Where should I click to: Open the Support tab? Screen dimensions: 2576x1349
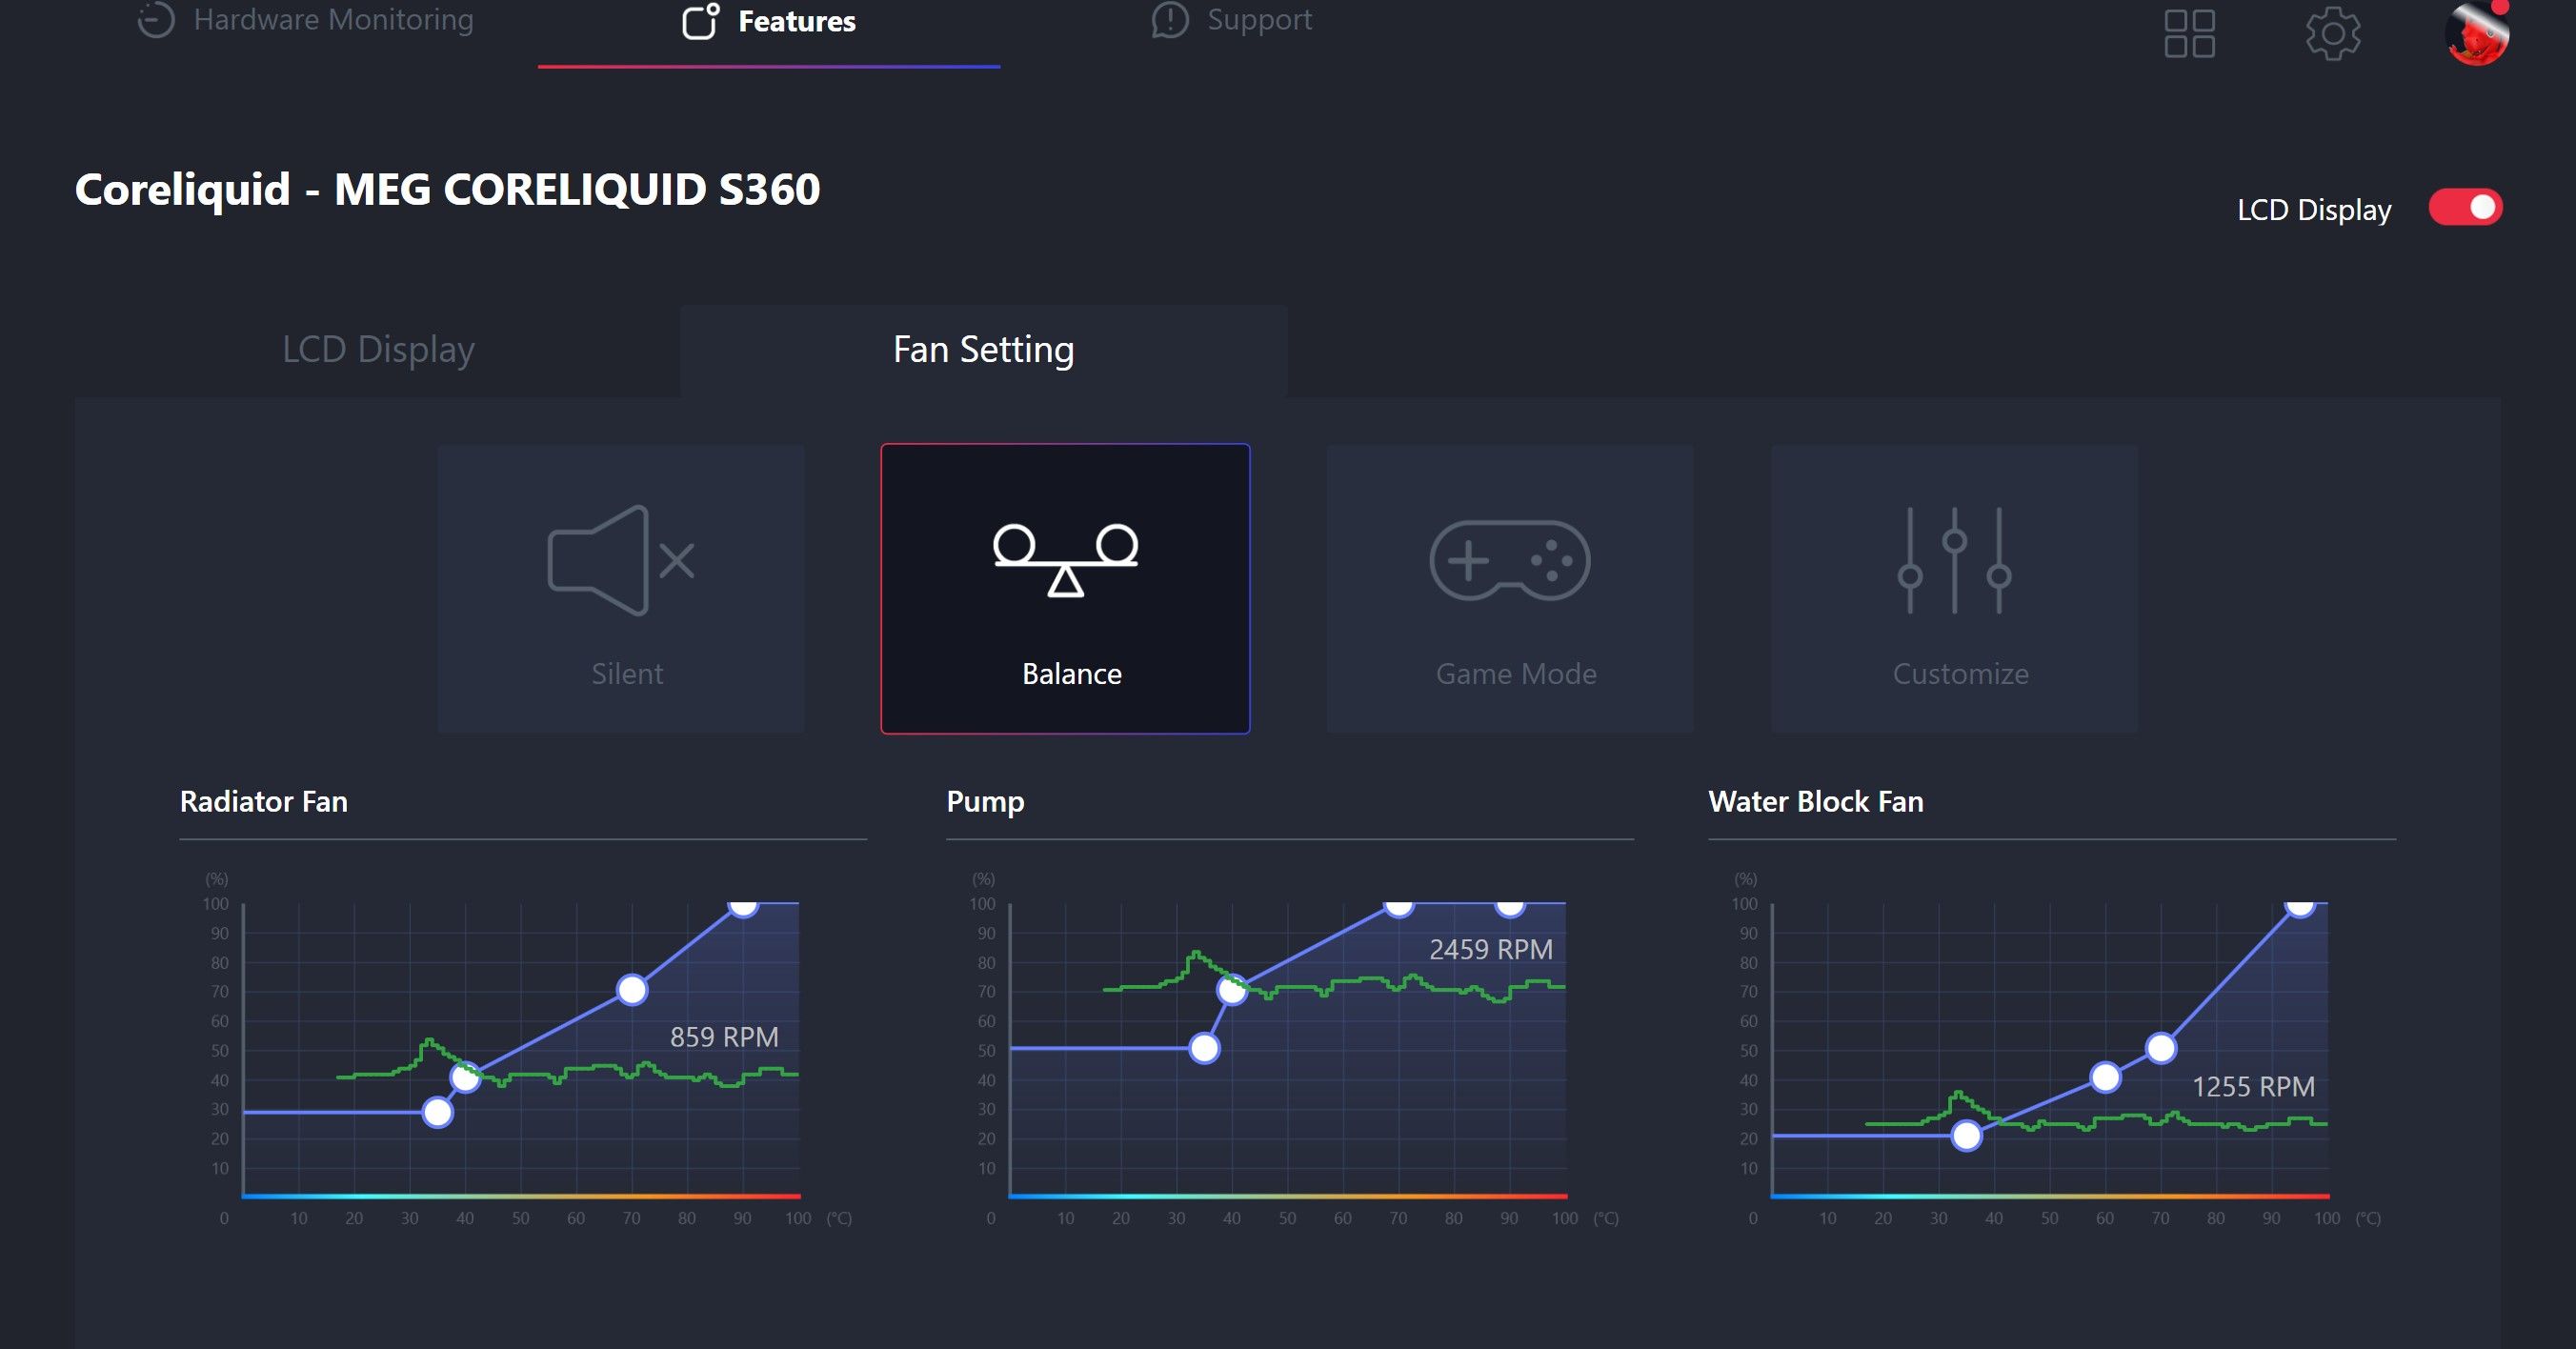[1231, 20]
